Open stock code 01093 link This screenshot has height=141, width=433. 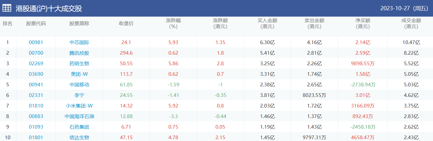(x=36, y=127)
